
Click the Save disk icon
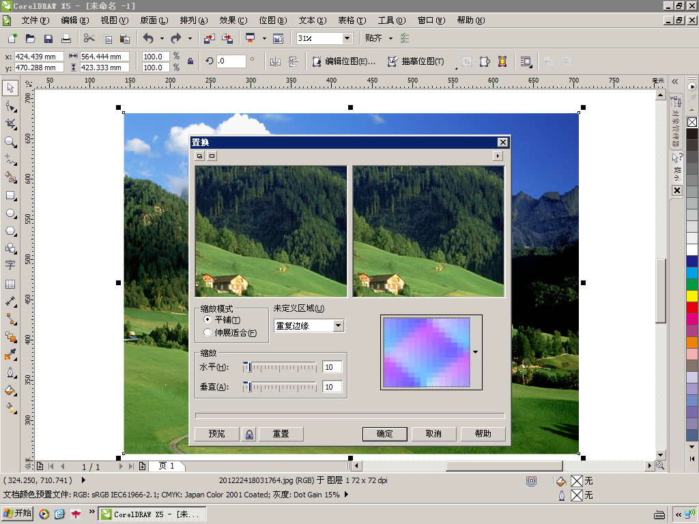(48, 38)
